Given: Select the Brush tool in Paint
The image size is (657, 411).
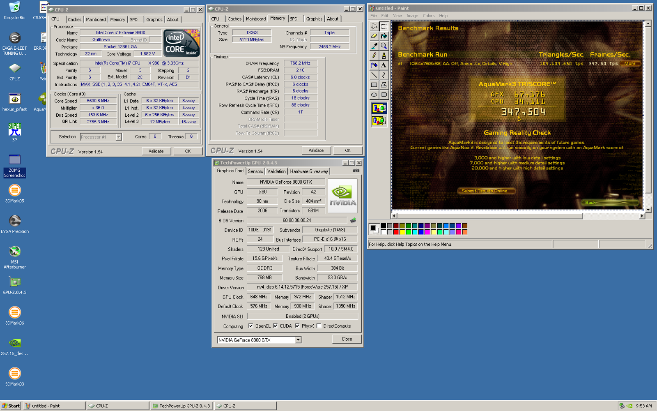Looking at the screenshot, I should click(x=384, y=55).
